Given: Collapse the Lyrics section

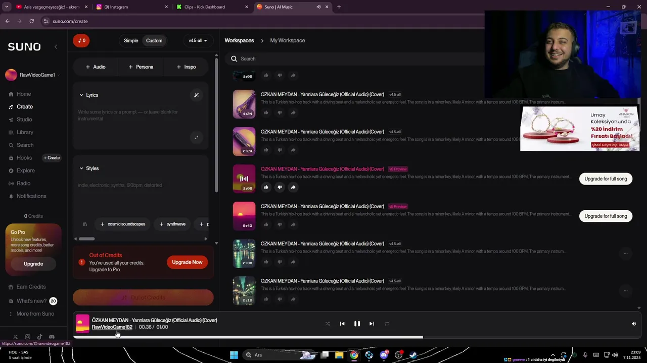Looking at the screenshot, I should click(88, 95).
